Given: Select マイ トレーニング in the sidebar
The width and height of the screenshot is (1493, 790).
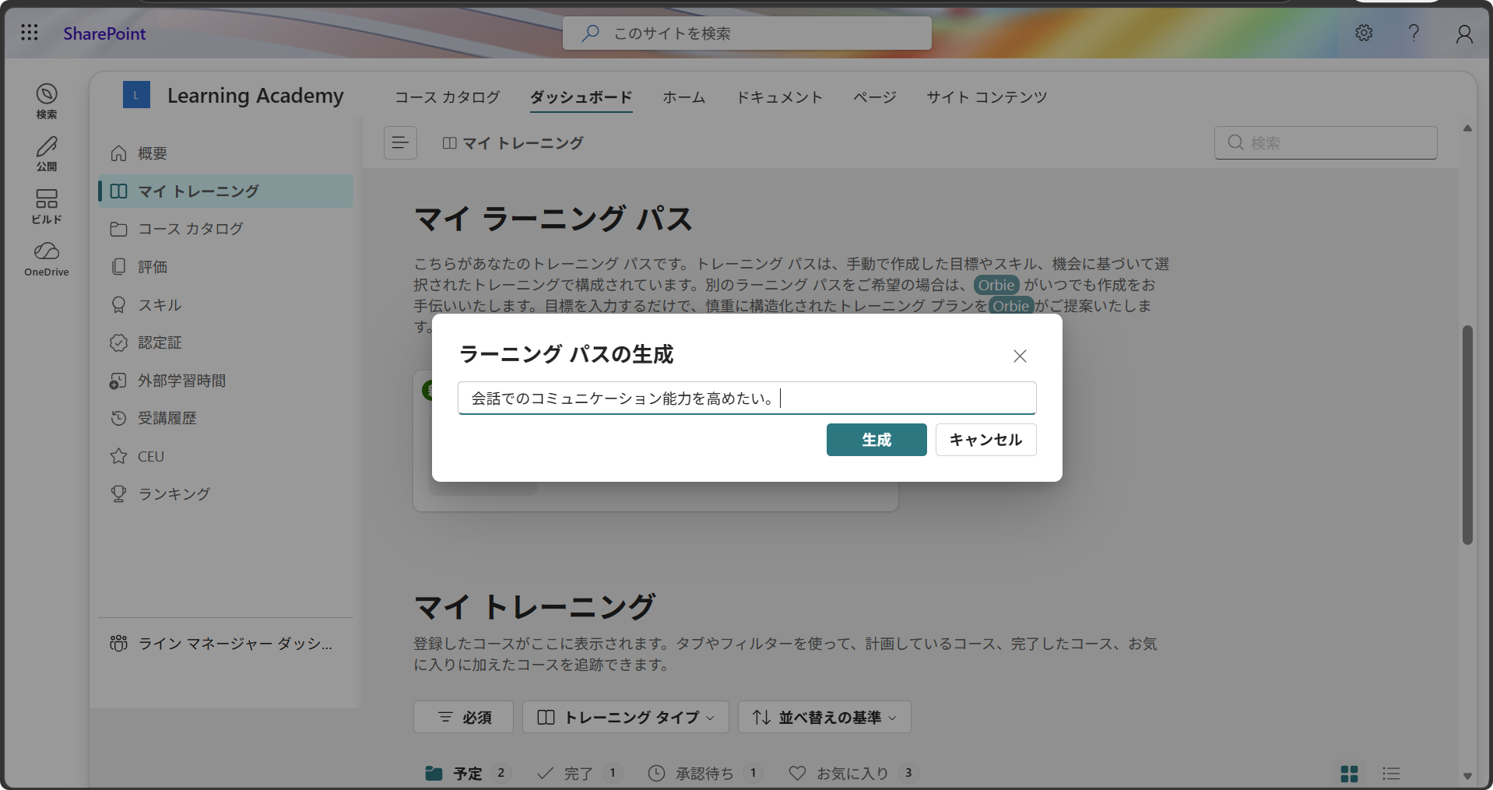Looking at the screenshot, I should point(226,191).
